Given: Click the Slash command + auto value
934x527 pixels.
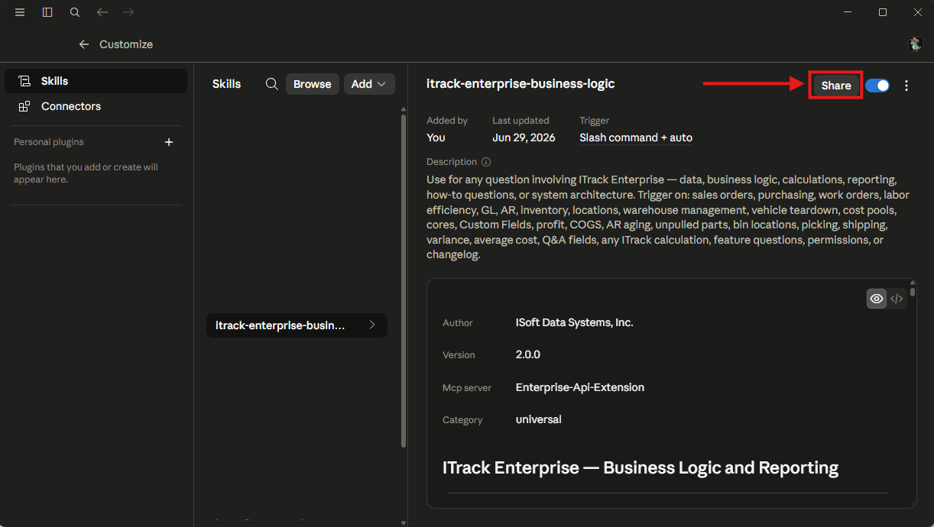Looking at the screenshot, I should coord(636,137).
